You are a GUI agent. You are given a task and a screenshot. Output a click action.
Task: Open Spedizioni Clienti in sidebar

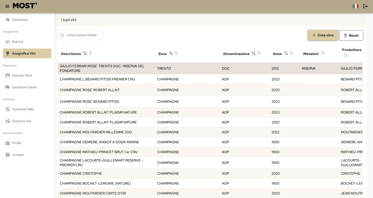24,87
